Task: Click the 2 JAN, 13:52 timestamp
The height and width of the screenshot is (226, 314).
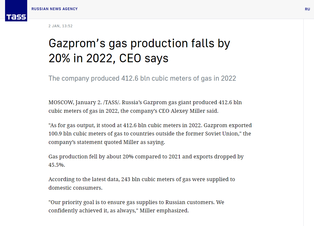Action: 61,26
